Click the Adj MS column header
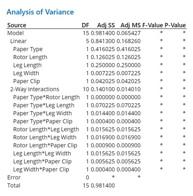 (x=131, y=25)
